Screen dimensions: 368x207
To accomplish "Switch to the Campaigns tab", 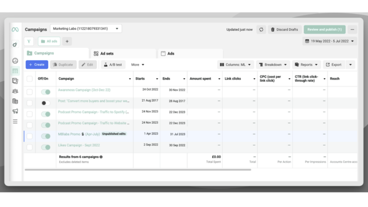I will (56, 53).
